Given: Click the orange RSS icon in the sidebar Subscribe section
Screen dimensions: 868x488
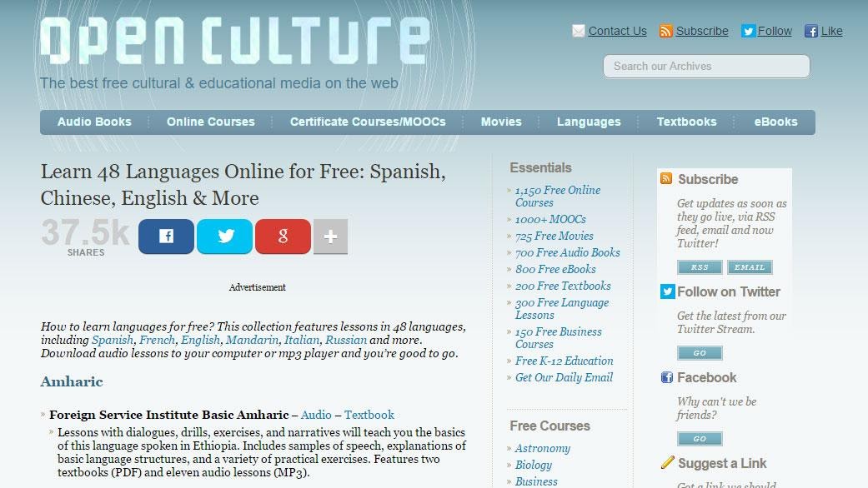Looking at the screenshot, I should click(x=666, y=178).
